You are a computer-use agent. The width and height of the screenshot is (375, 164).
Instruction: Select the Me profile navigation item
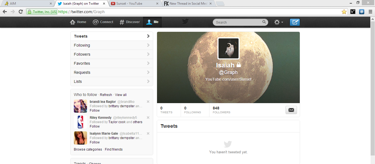click(x=152, y=22)
